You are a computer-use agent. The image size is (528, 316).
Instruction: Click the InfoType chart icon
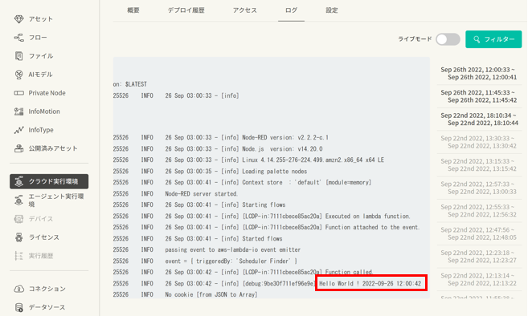pyautogui.click(x=18, y=130)
